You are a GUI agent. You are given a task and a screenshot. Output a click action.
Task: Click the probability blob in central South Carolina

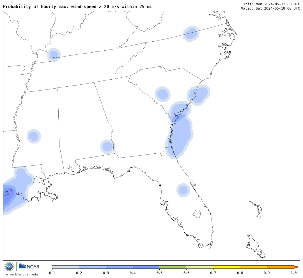tap(162, 94)
